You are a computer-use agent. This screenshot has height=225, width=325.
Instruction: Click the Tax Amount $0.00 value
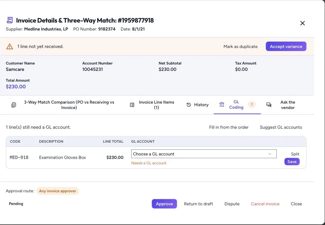pyautogui.click(x=241, y=69)
